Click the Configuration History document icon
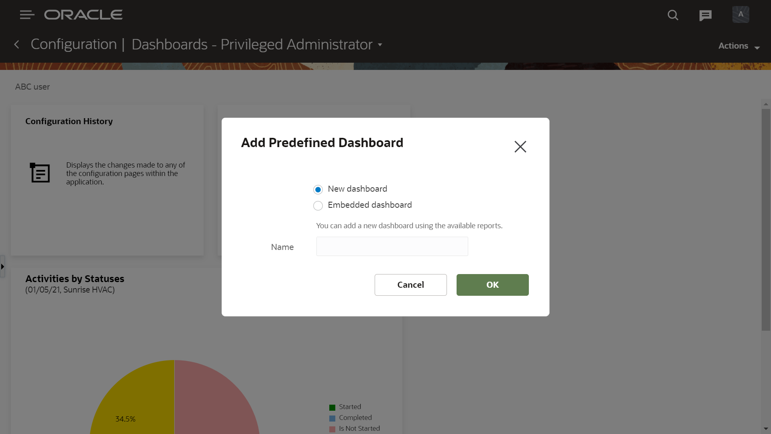The image size is (771, 434). click(x=40, y=173)
